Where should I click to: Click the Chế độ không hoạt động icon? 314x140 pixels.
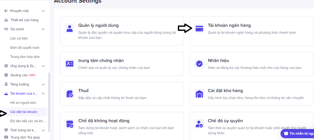coord(70,124)
